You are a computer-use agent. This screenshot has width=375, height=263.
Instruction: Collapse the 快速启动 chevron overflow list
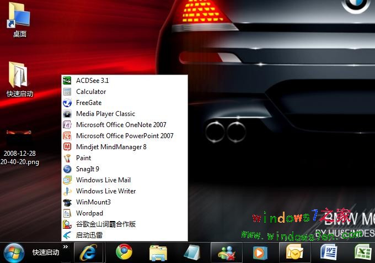click(66, 248)
